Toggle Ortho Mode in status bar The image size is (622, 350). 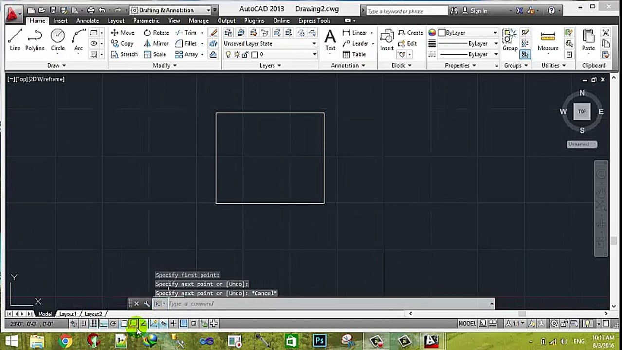pyautogui.click(x=103, y=324)
